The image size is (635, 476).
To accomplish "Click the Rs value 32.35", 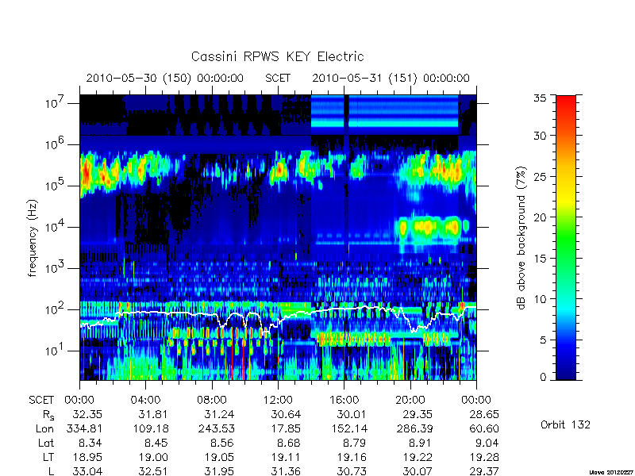I will point(87,414).
